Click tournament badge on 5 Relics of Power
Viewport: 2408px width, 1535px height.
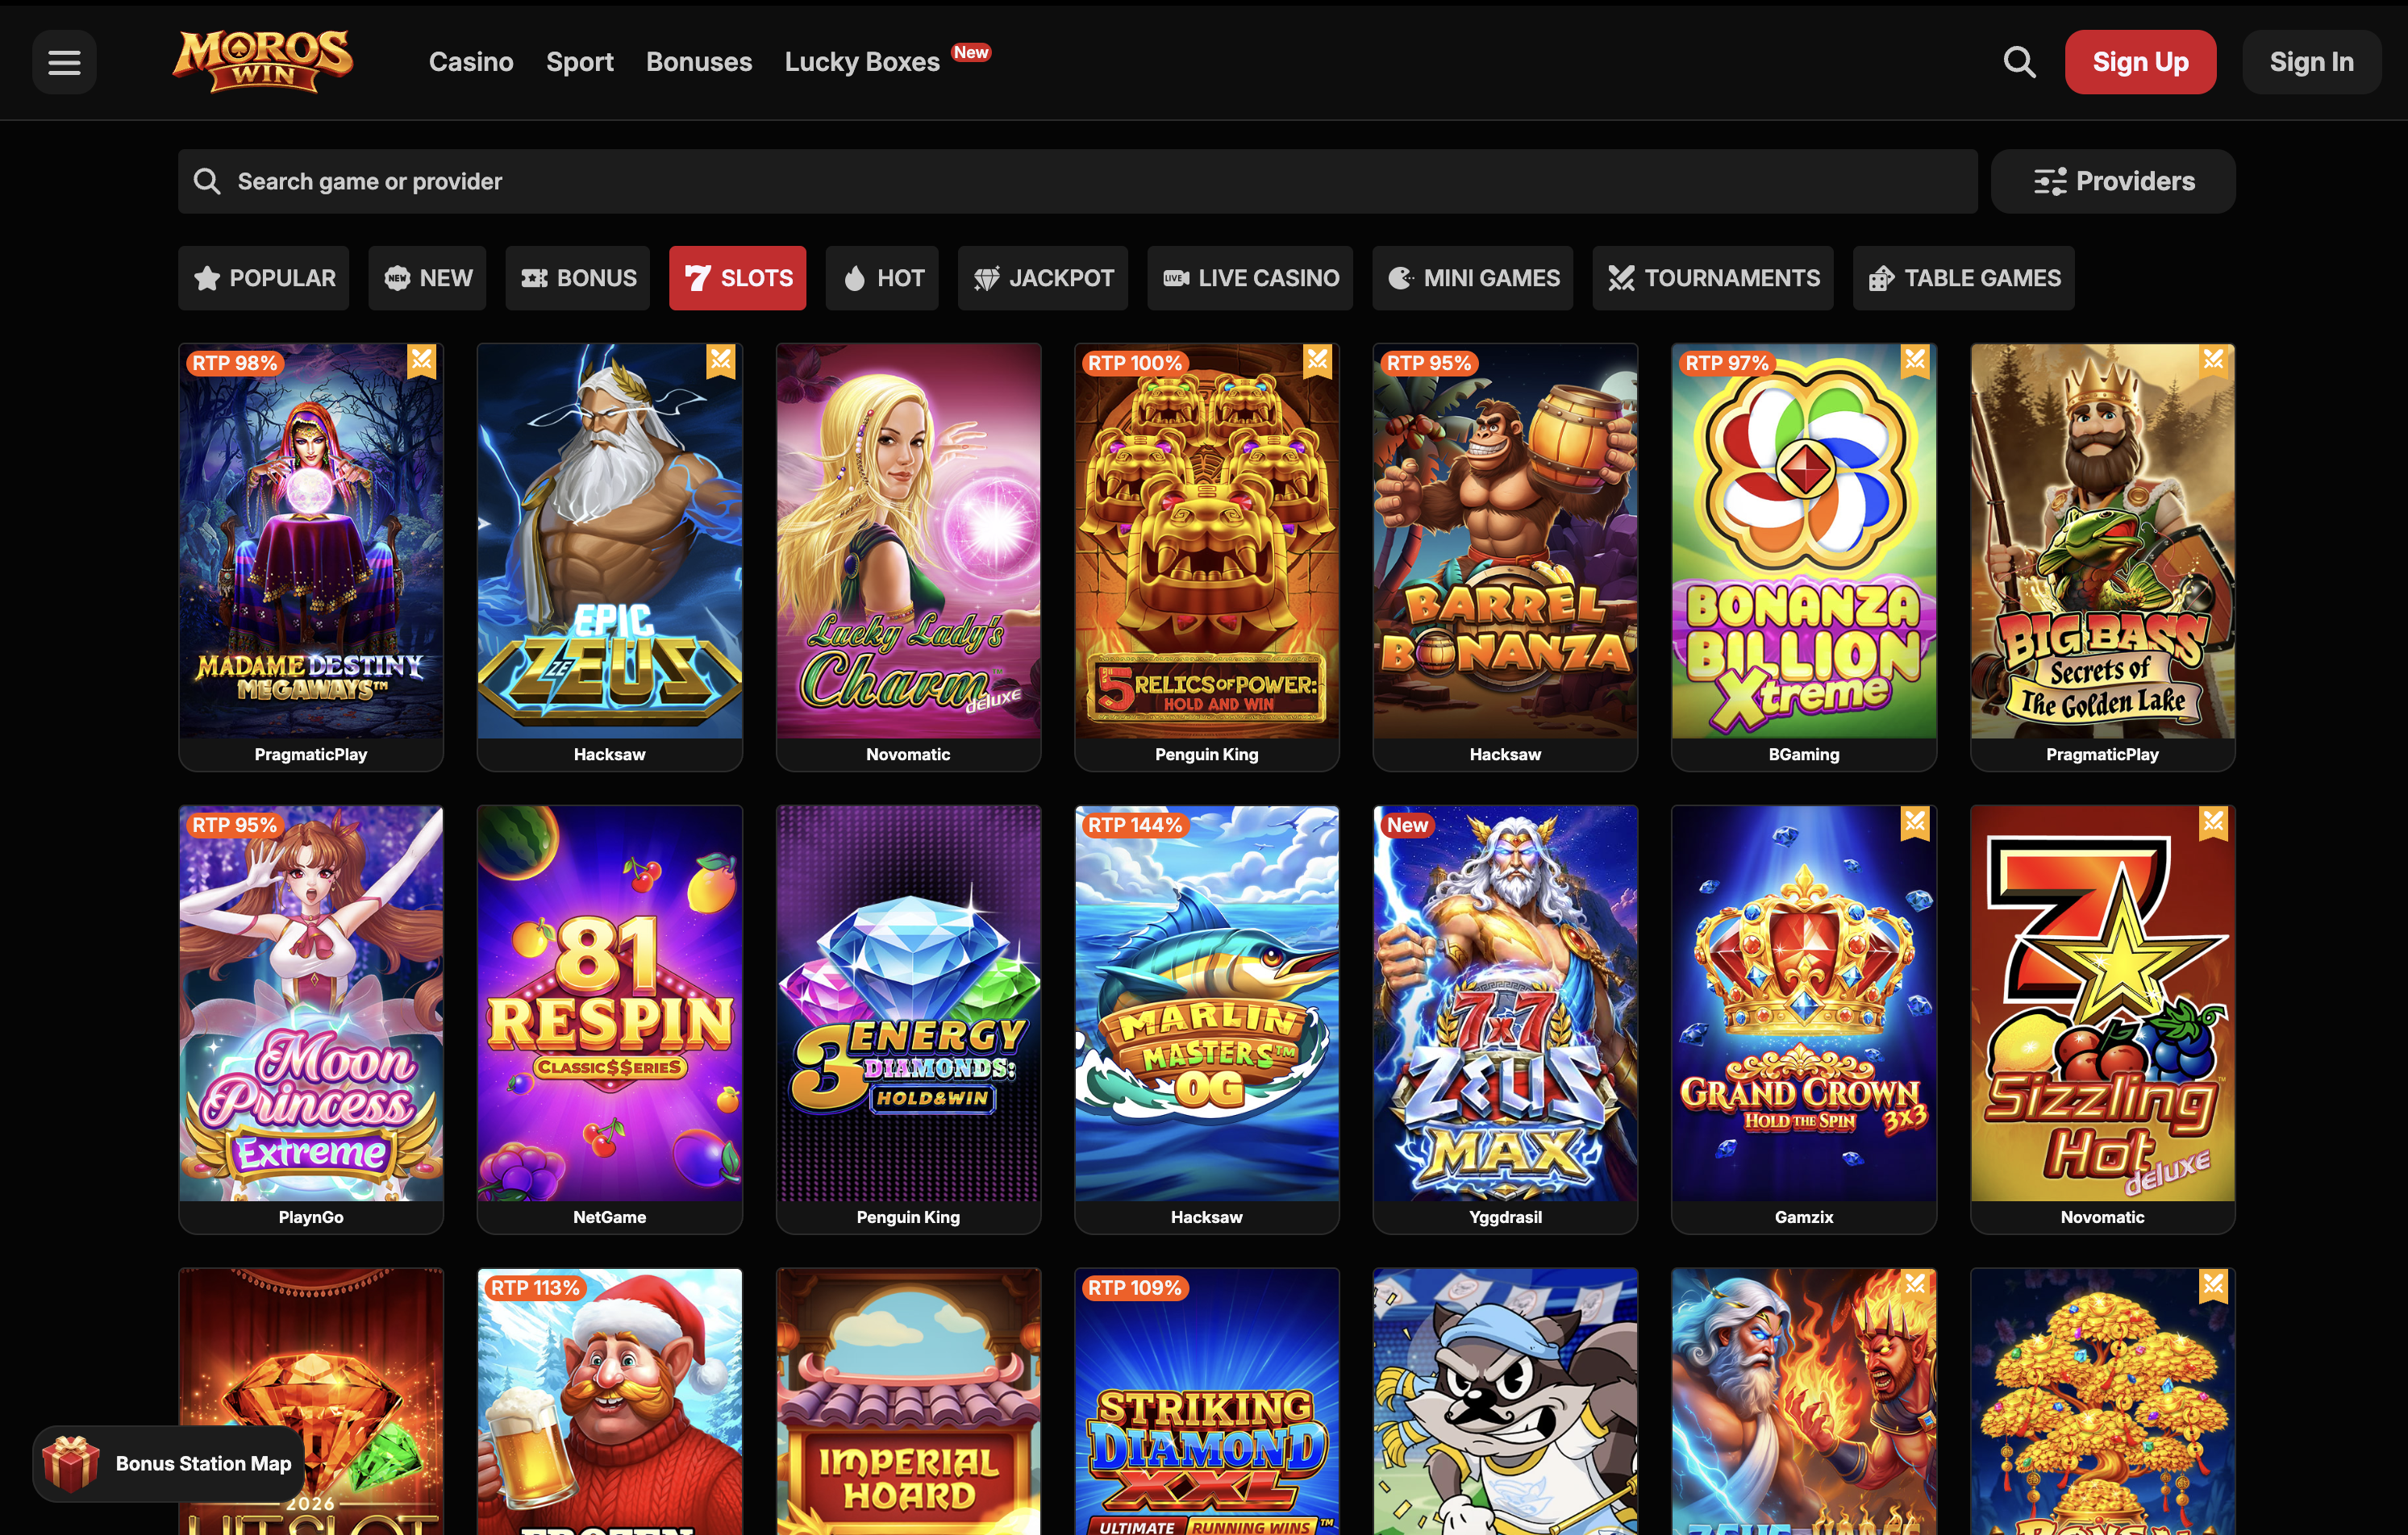click(1318, 361)
